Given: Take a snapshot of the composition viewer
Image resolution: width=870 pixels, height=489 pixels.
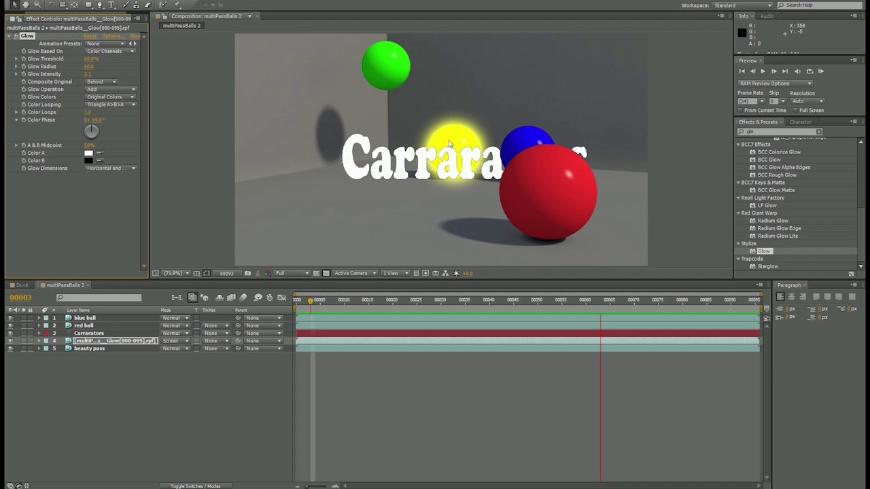Looking at the screenshot, I should [x=247, y=273].
